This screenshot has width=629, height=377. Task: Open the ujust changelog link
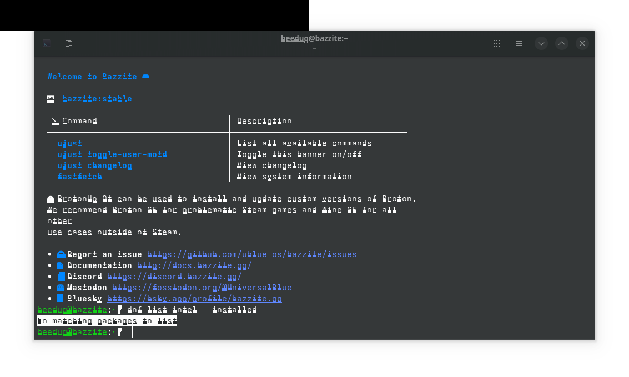(x=94, y=165)
